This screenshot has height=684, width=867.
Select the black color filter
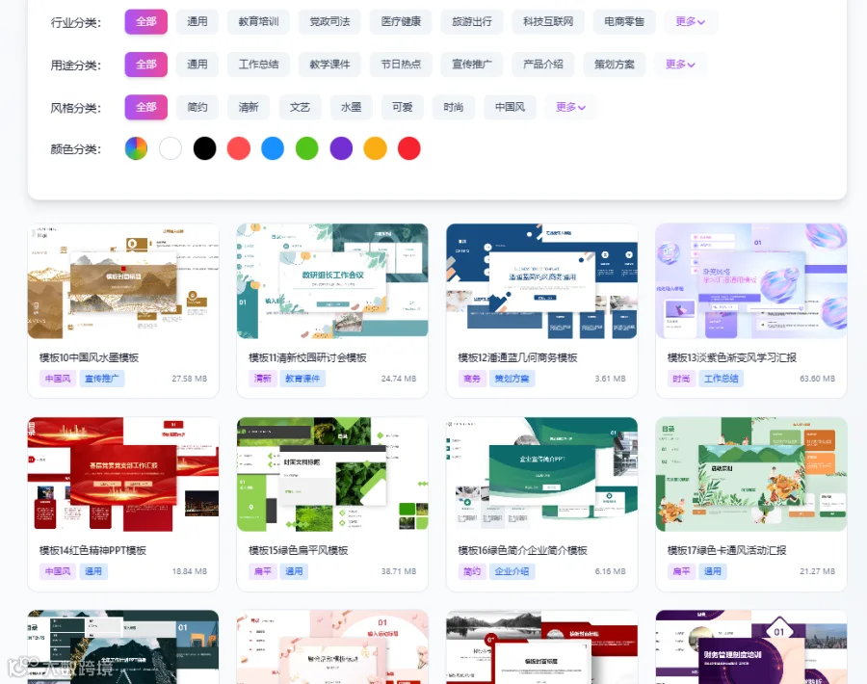(204, 148)
